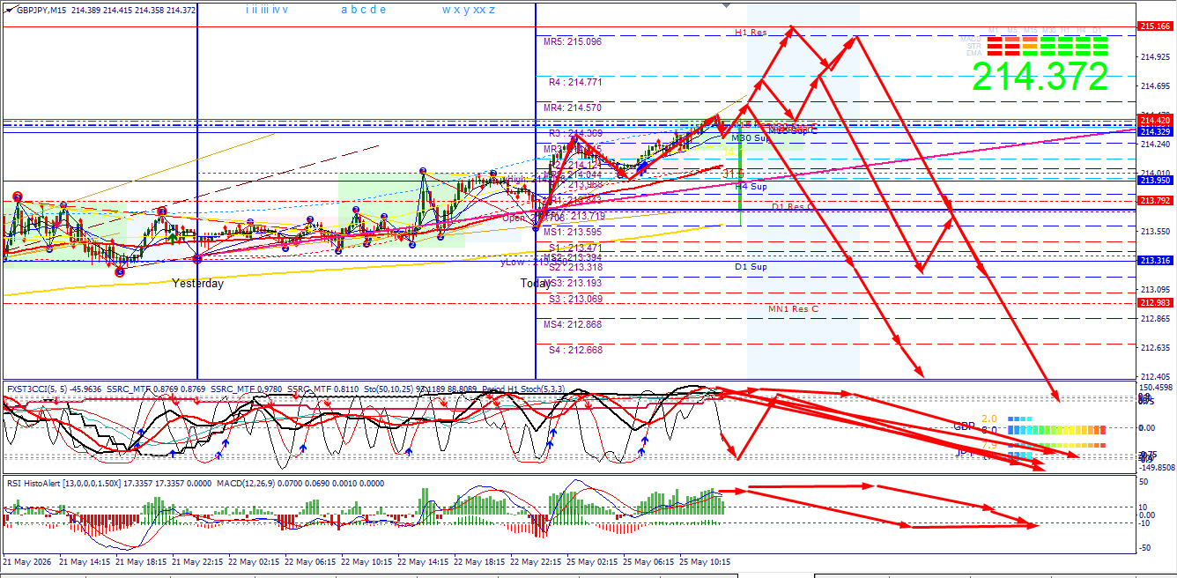Select the MN1 Res C level label
This screenshot has height=578, width=1177.
coord(793,309)
